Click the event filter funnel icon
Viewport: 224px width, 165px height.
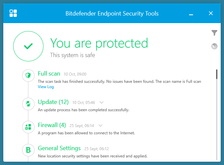point(214,33)
